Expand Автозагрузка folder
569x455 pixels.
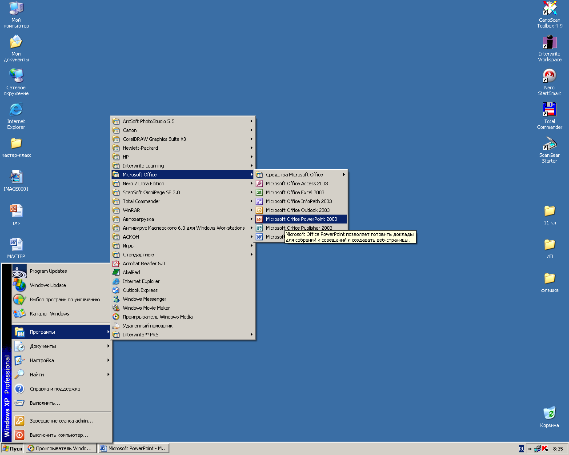(x=183, y=219)
